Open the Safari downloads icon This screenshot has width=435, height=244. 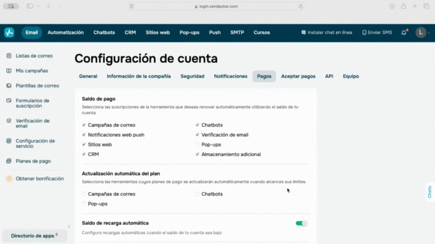(392, 6)
